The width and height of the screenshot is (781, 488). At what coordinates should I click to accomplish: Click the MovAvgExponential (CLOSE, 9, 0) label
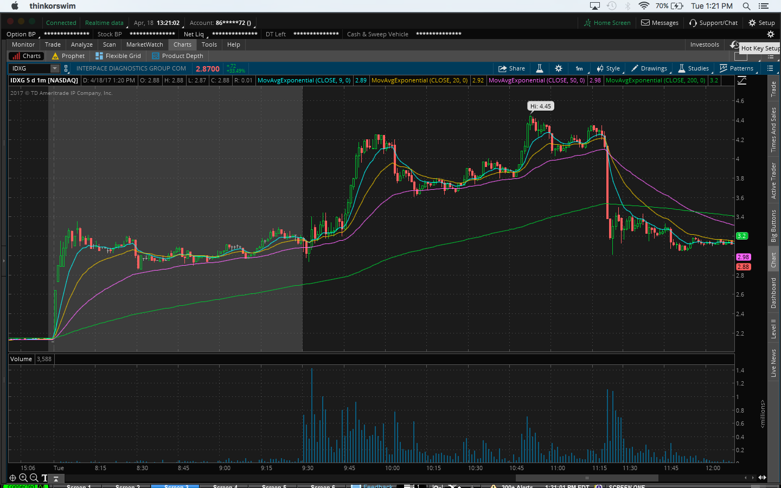pos(304,80)
